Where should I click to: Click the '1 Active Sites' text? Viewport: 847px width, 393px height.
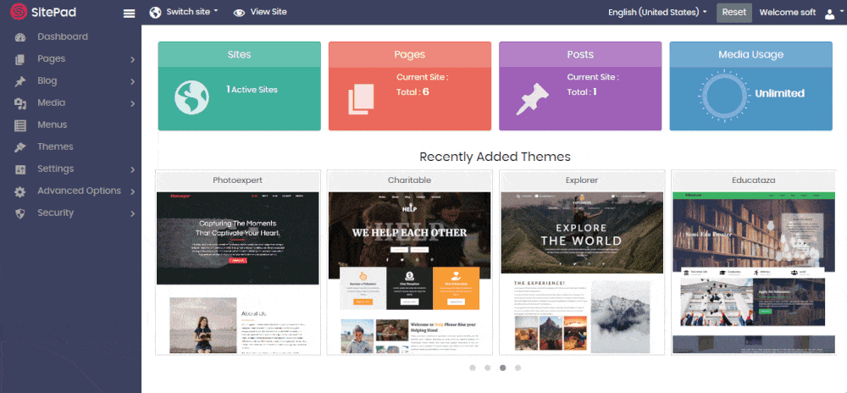[x=252, y=90]
